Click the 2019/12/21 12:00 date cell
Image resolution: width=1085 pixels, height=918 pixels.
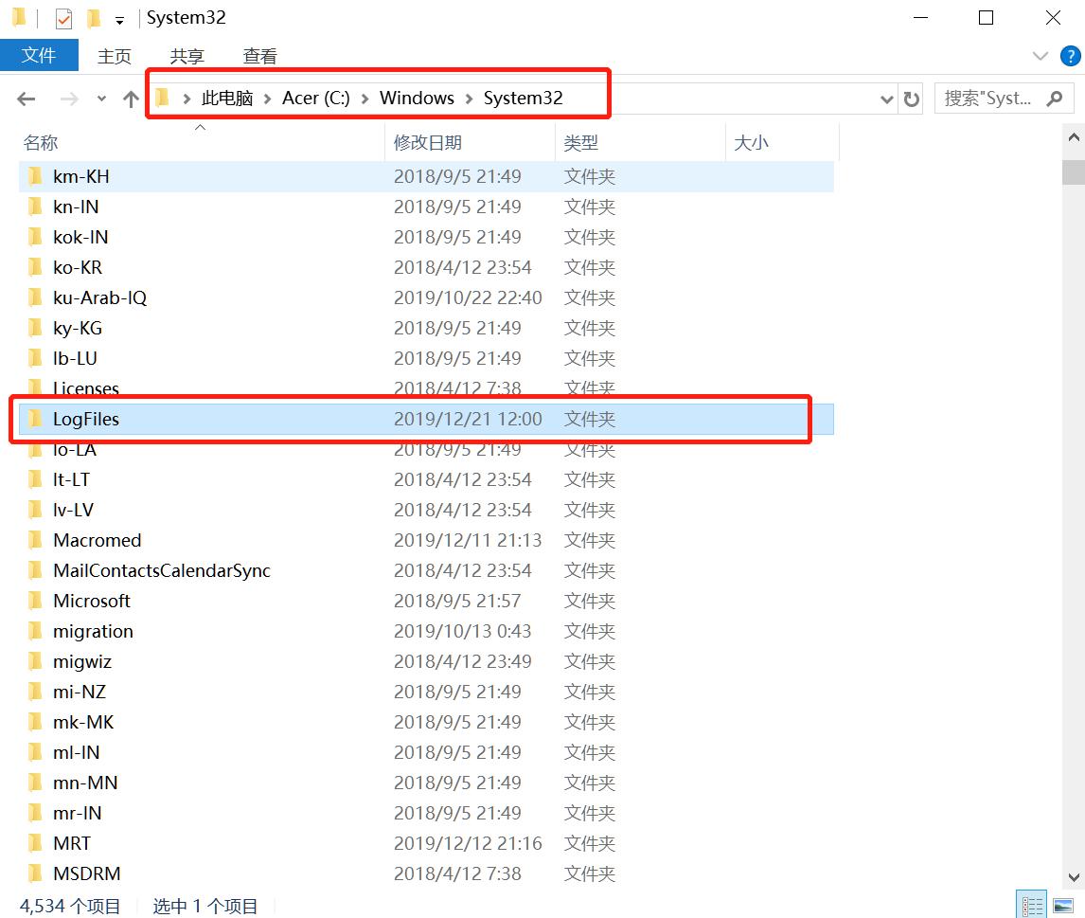(468, 420)
